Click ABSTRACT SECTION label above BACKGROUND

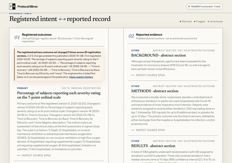click(x=184, y=50)
